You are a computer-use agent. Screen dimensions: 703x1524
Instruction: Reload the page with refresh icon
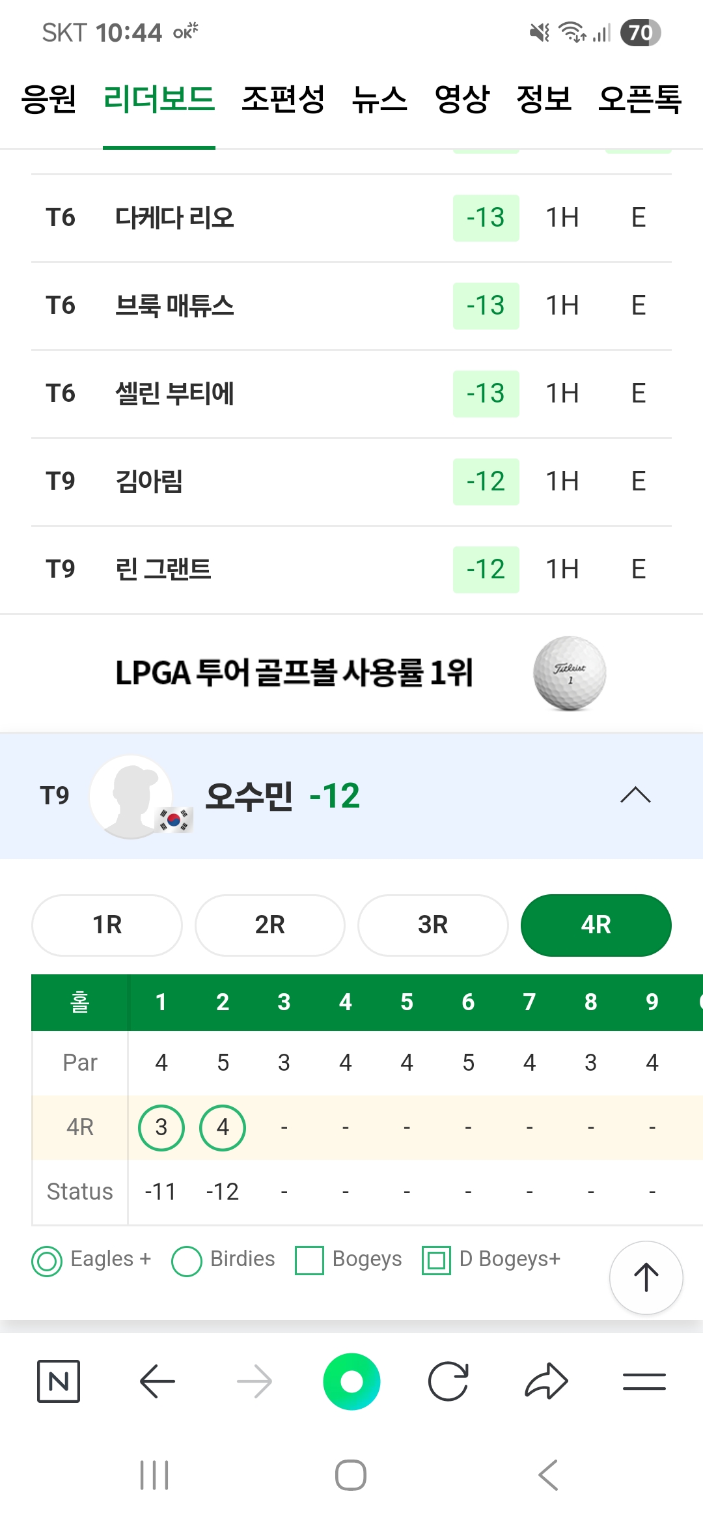pos(448,1381)
